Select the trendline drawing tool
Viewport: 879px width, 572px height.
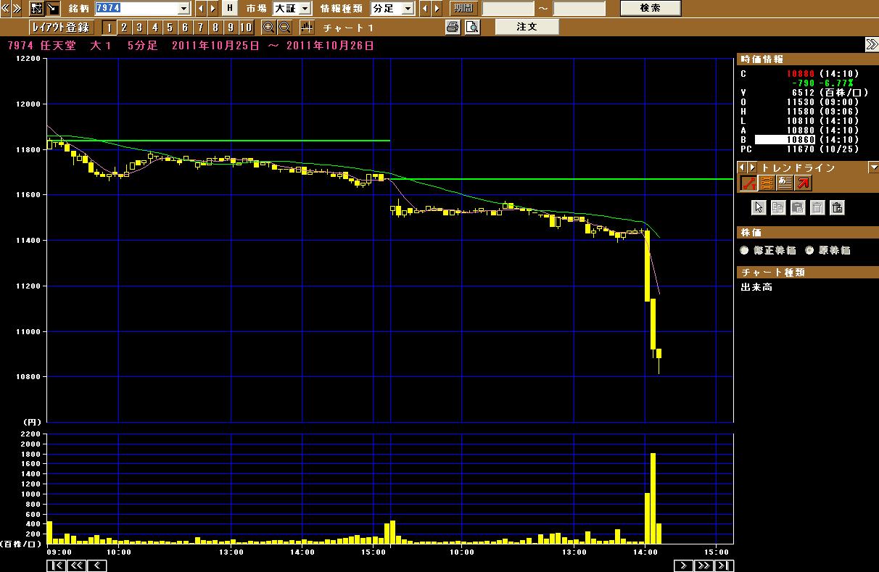click(x=749, y=183)
